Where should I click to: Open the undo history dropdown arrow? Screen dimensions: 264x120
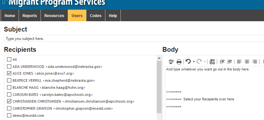(x=194, y=62)
